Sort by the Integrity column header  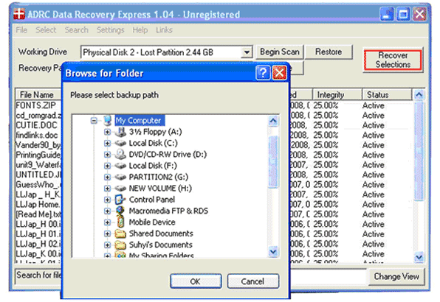pos(337,95)
